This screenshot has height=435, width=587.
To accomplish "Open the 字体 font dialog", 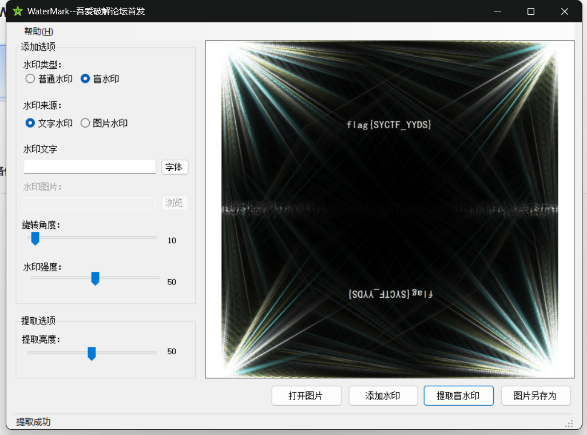I will (x=174, y=167).
